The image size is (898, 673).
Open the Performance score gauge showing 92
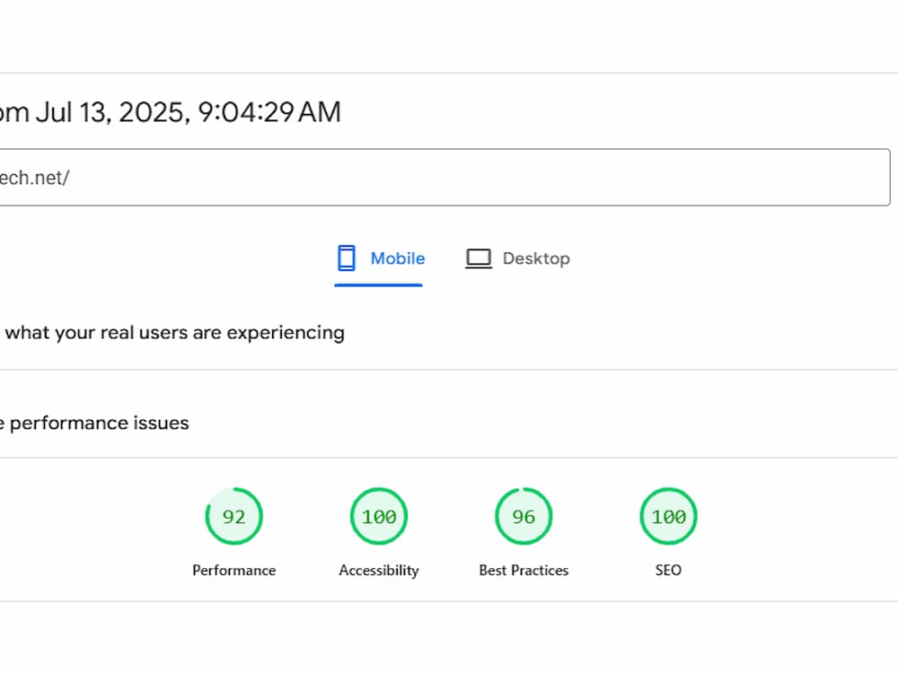point(233,516)
